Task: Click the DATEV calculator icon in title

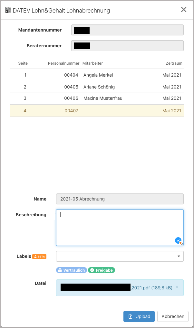Action: (8, 10)
